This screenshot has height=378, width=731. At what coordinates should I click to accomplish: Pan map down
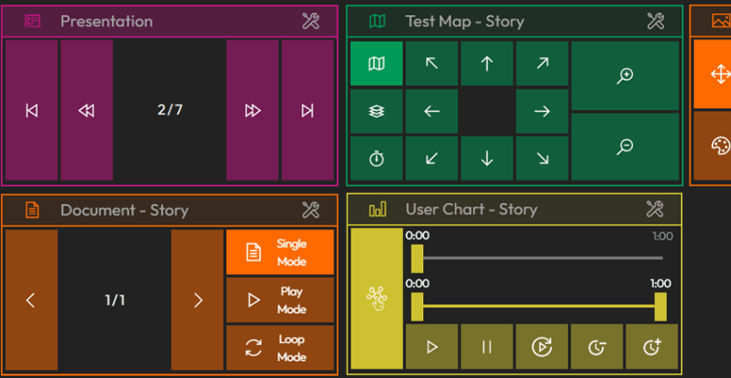coord(487,158)
